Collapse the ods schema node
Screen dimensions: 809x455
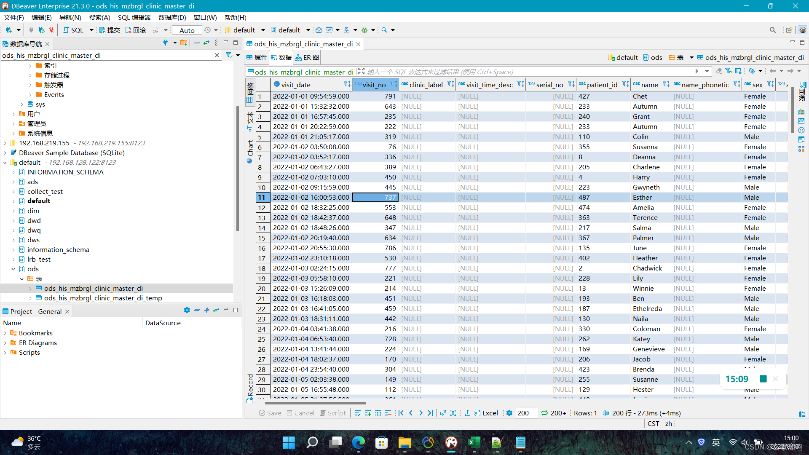pos(13,269)
